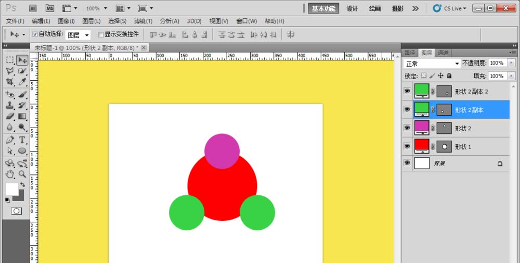Select the Pen tool
This screenshot has height=263, width=520.
pos(10,140)
